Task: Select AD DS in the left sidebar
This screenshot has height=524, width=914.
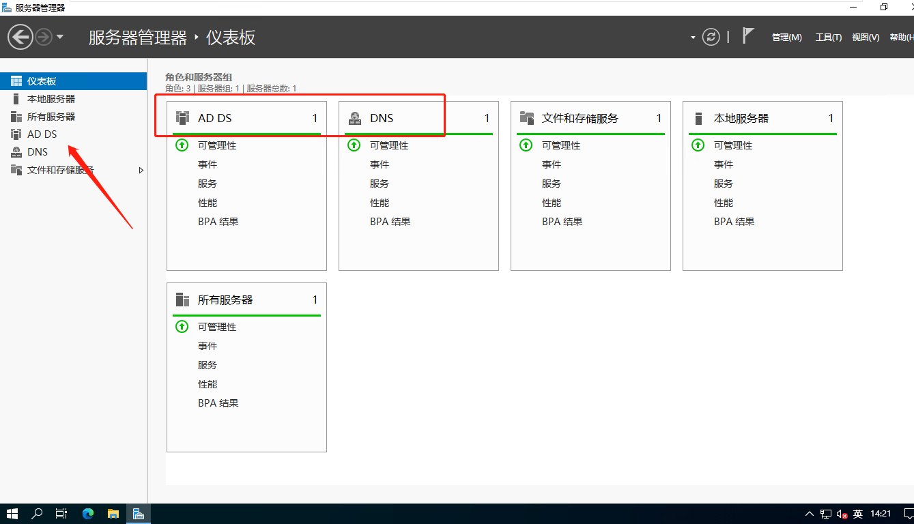Action: point(42,134)
